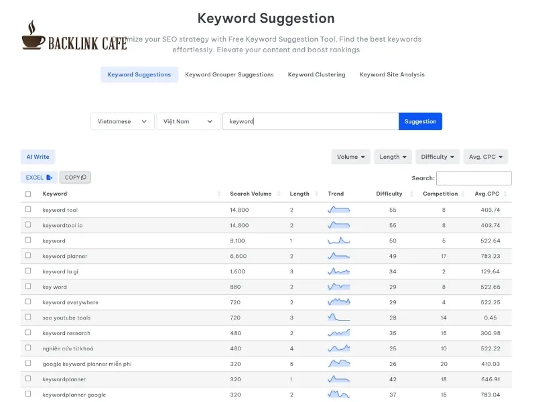Tick the checkbox for keyword planner

28,255
